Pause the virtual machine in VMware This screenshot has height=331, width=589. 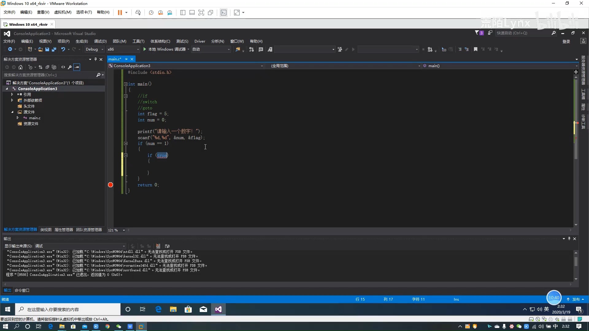(120, 13)
